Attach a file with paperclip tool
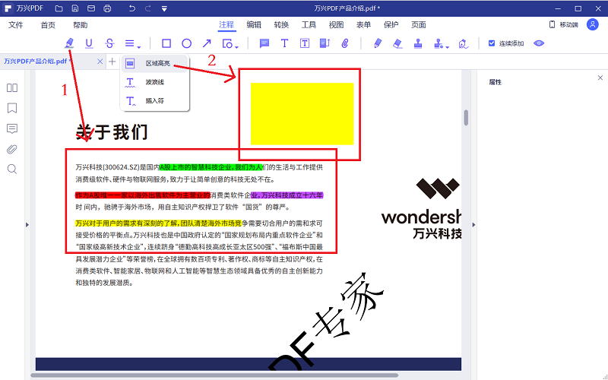The height and width of the screenshot is (380, 608). 344,43
